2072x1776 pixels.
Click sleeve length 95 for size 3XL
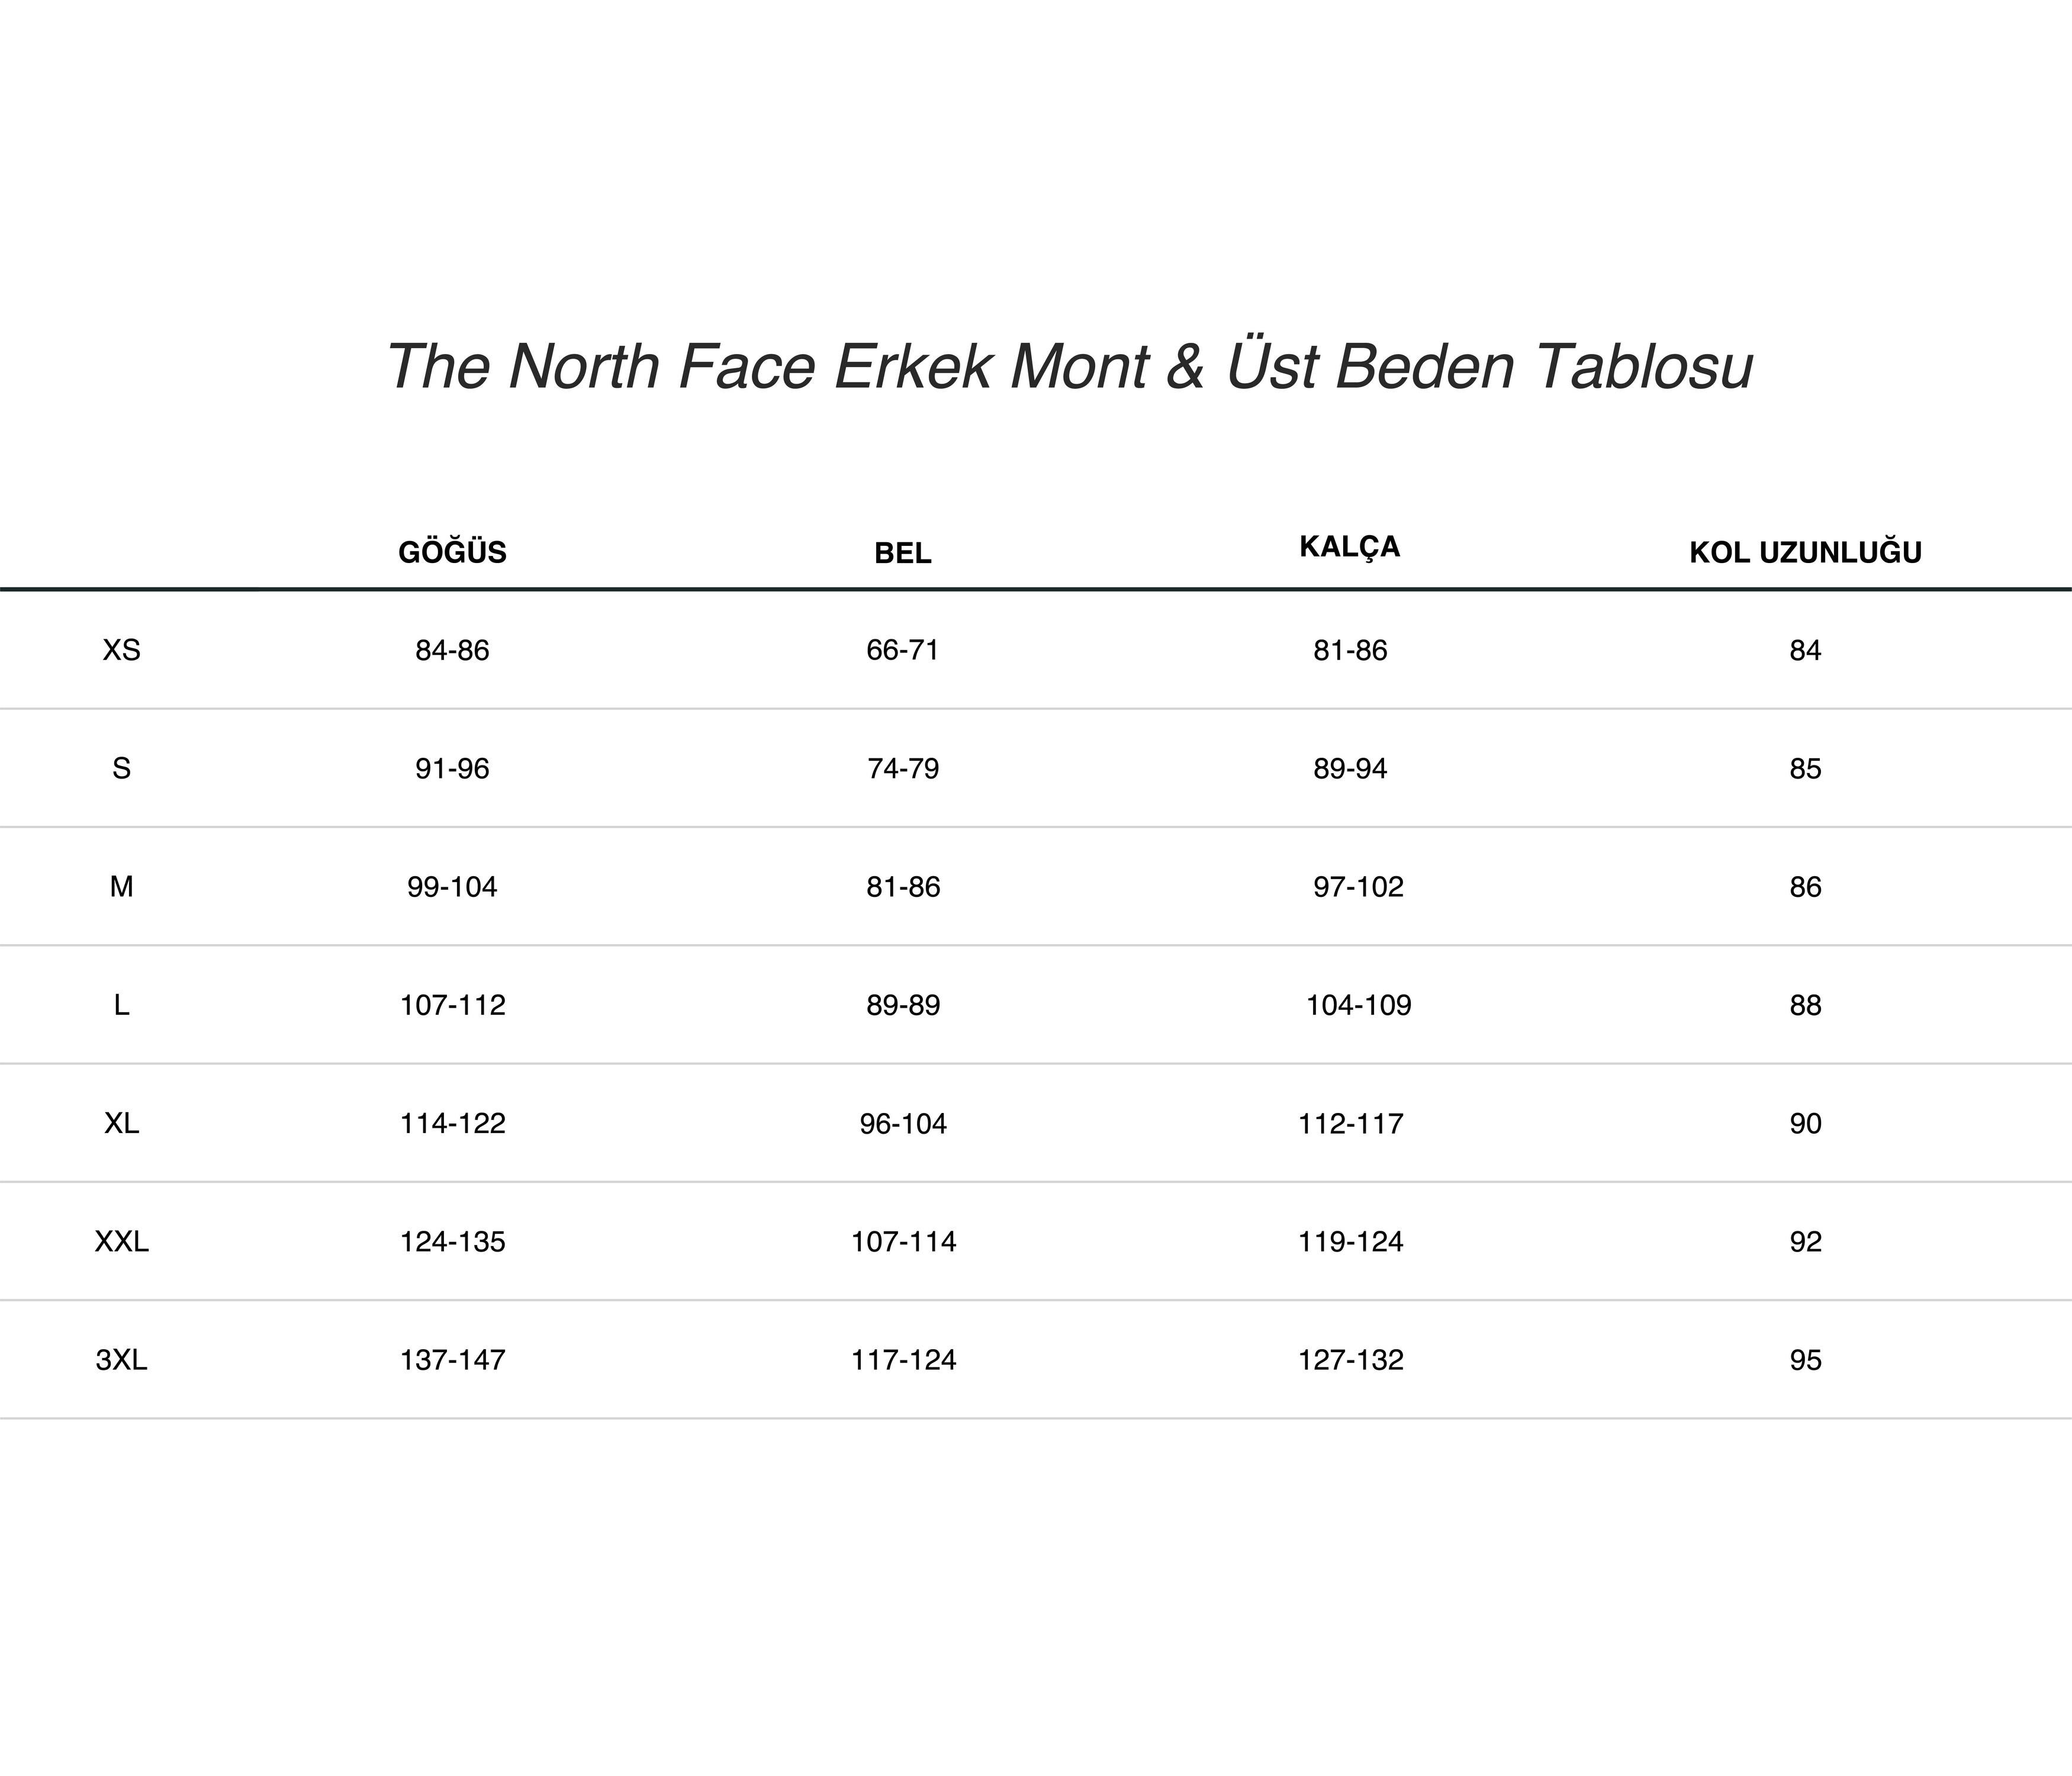1805,1359
